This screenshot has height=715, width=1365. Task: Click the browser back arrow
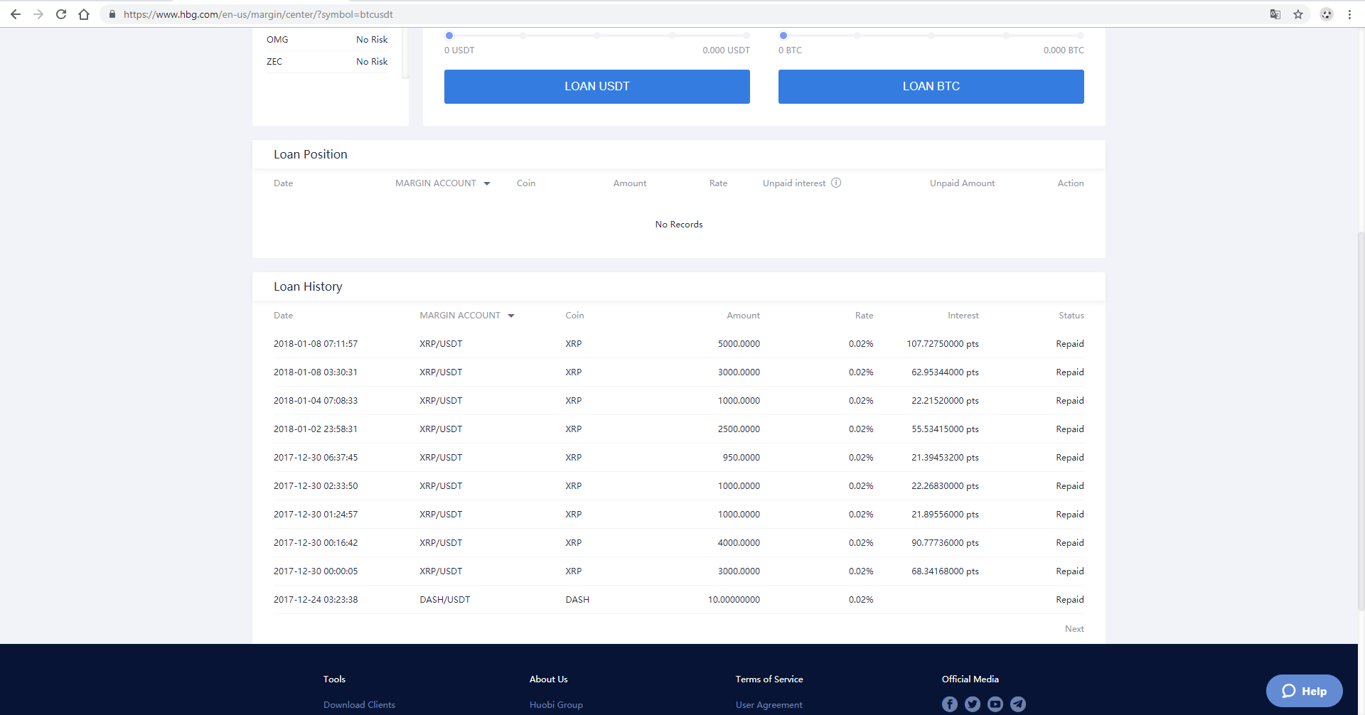point(16,14)
